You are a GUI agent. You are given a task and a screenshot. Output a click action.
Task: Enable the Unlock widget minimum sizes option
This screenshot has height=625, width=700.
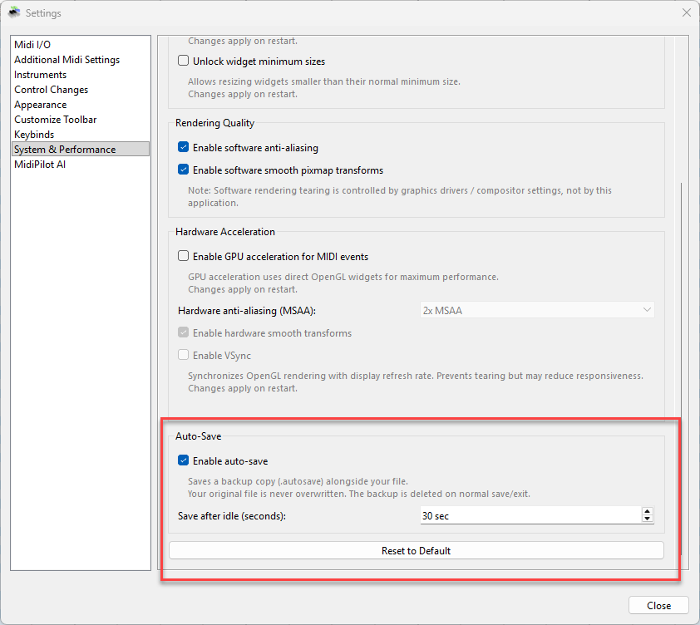(x=184, y=61)
